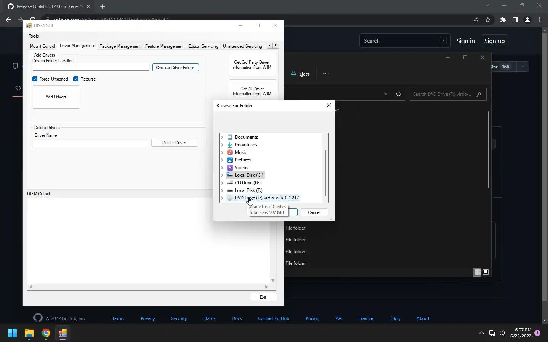Open the volume icon in system tray

click(x=502, y=333)
